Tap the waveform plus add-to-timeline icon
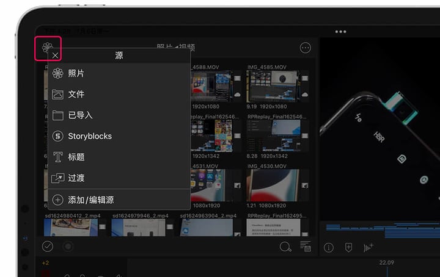This screenshot has width=440, height=277. (368, 248)
